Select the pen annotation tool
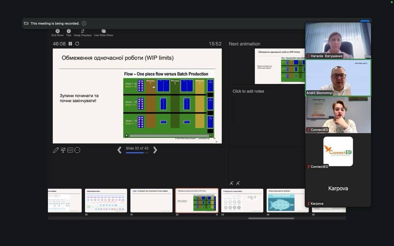Viewport: 394px width, 246px height. point(56,150)
